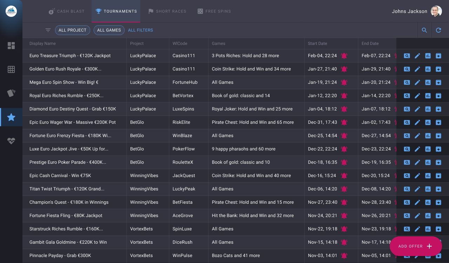Open the dashboard icon in the sidebar

(x=11, y=46)
